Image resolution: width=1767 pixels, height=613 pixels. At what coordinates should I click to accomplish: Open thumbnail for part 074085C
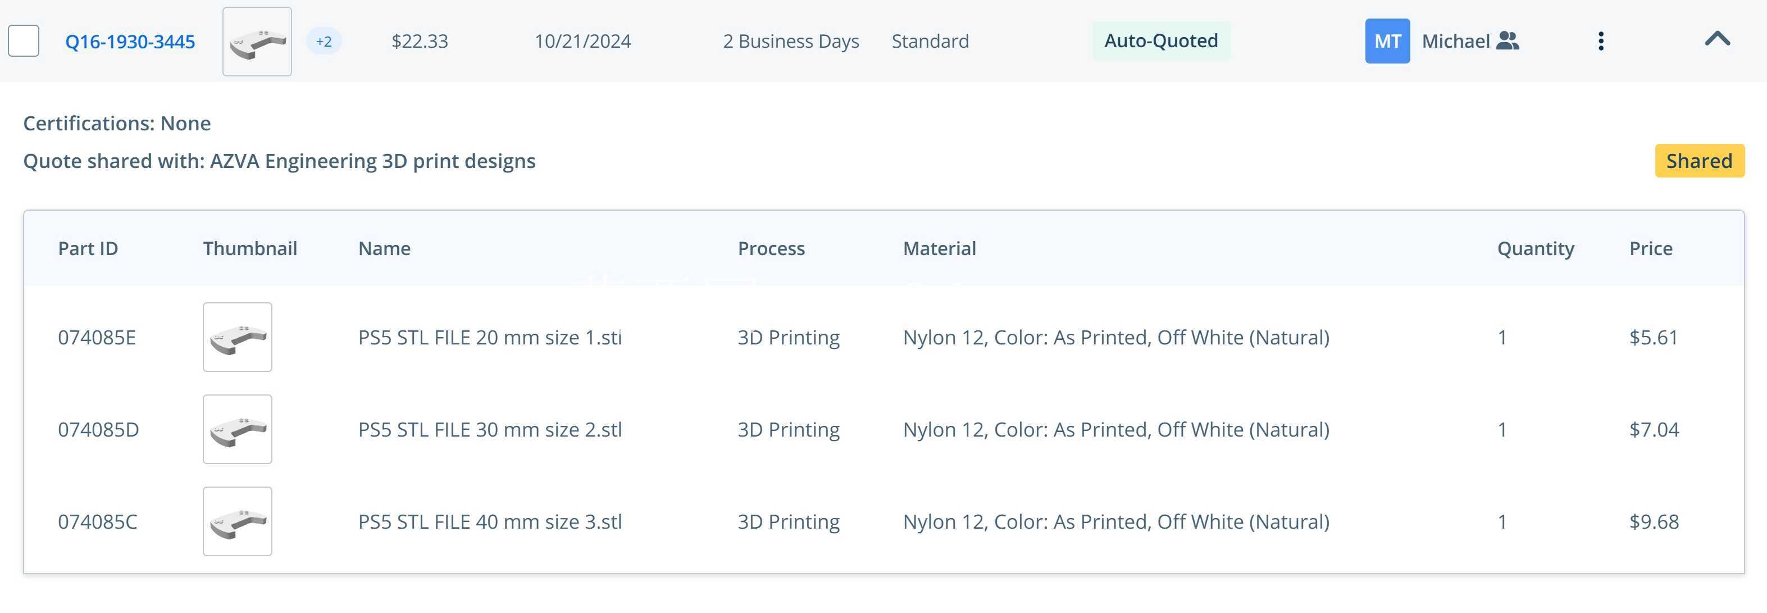tap(238, 521)
